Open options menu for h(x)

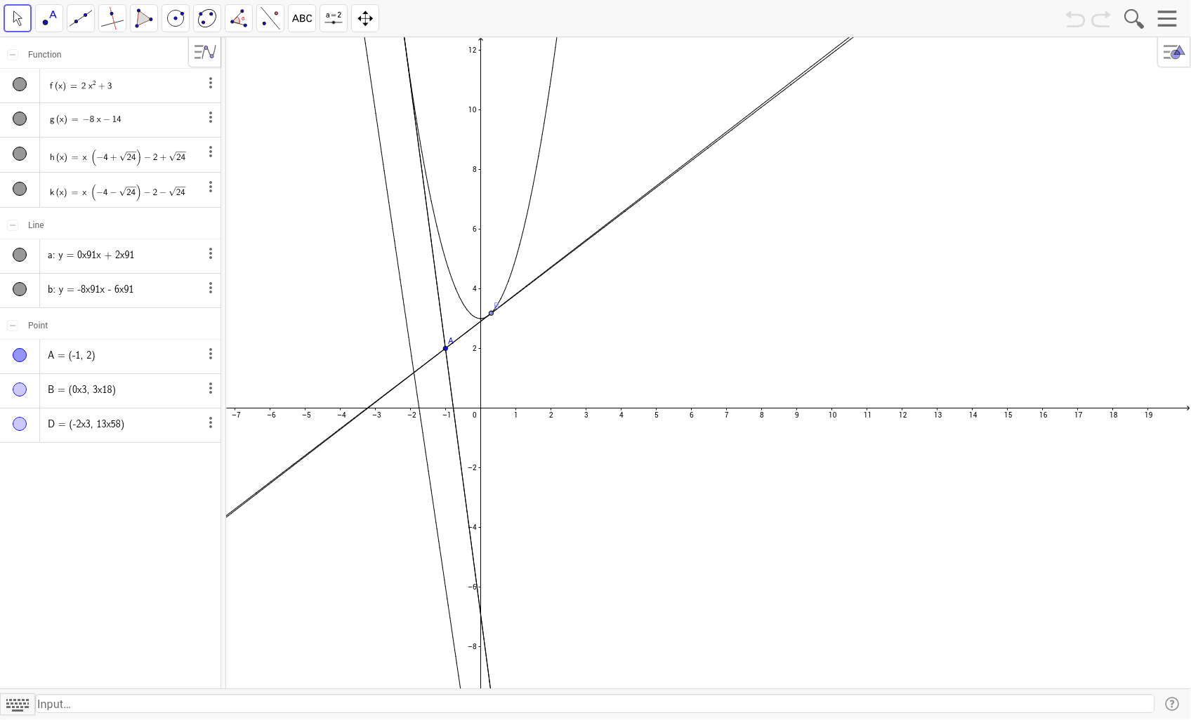(210, 152)
